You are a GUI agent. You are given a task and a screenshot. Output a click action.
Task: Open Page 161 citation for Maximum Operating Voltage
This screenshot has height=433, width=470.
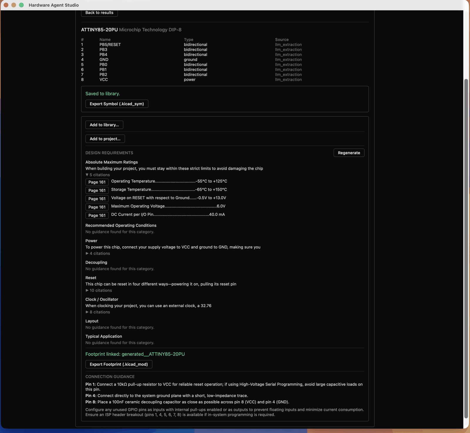pos(97,207)
